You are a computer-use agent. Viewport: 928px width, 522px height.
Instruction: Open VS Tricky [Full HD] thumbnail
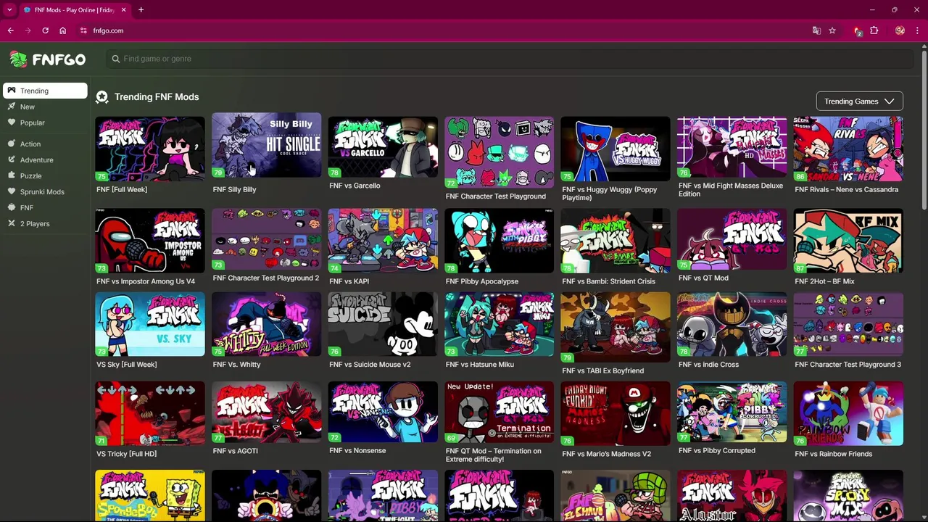(150, 413)
